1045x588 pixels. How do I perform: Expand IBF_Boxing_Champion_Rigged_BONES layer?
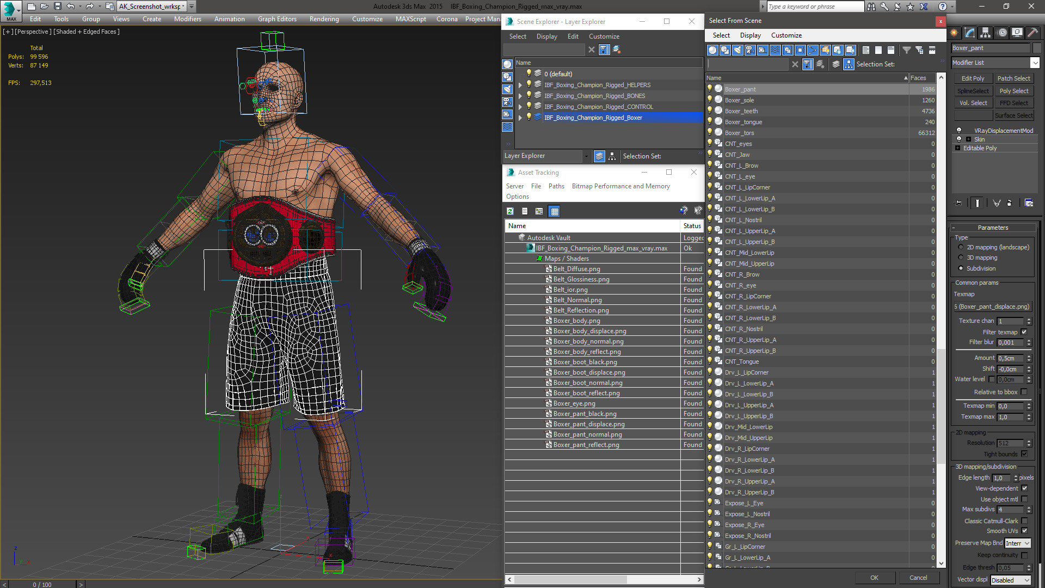pos(520,96)
